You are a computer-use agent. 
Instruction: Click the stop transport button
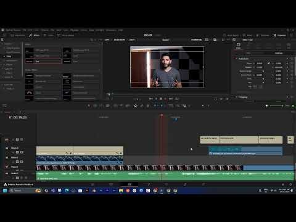pos(161,99)
